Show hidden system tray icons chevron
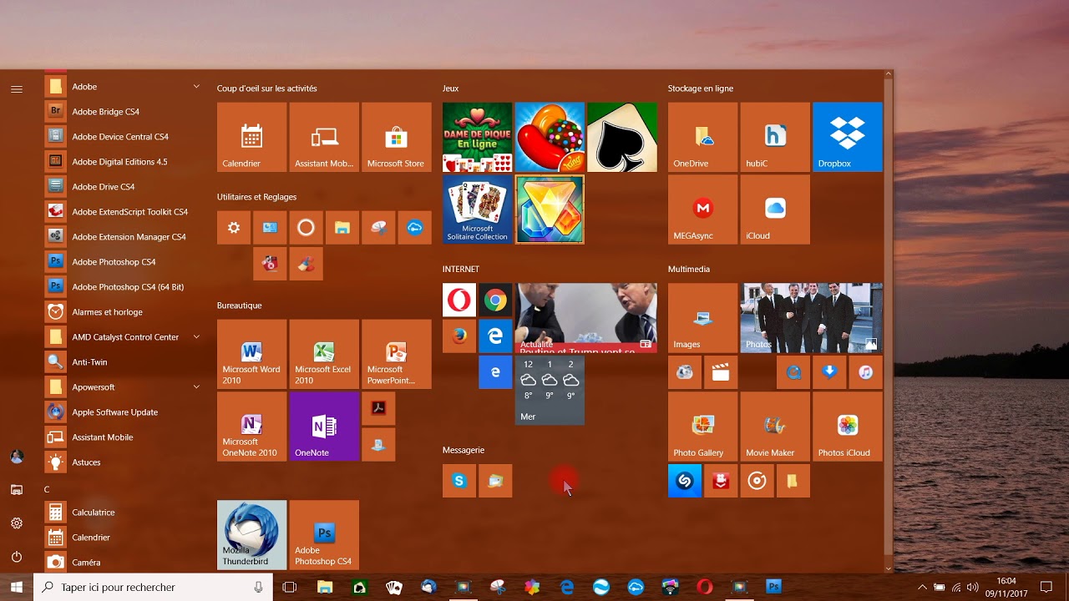 pyautogui.click(x=922, y=588)
